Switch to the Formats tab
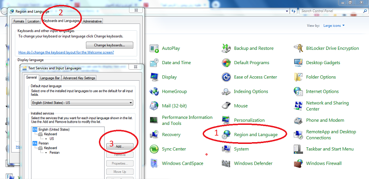The image size is (369, 179). click(19, 21)
